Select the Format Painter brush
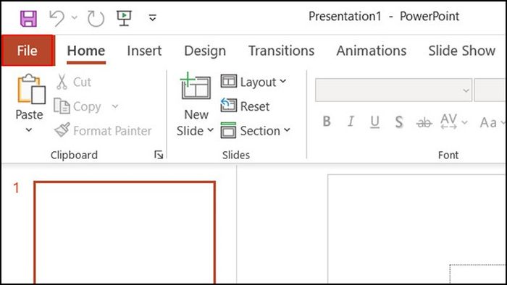The height and width of the screenshot is (285, 507). click(x=103, y=130)
